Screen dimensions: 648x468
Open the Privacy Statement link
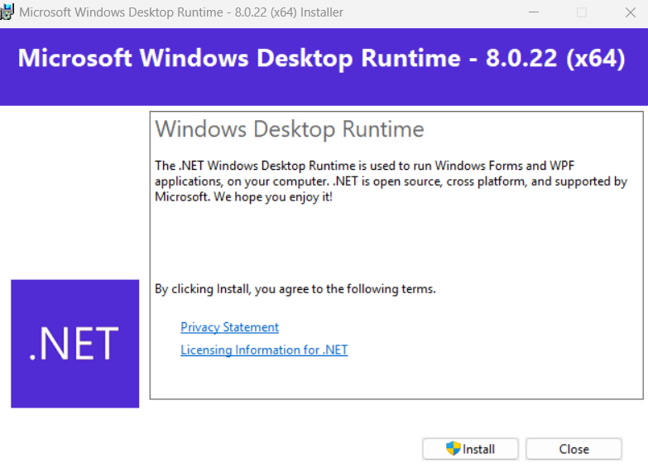point(229,327)
